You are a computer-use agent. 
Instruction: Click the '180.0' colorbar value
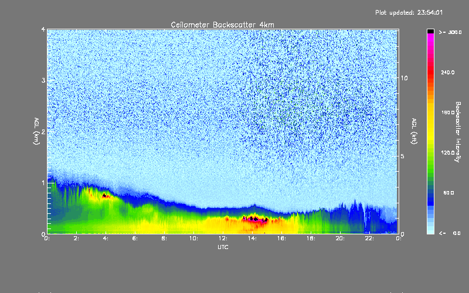[x=448, y=113]
